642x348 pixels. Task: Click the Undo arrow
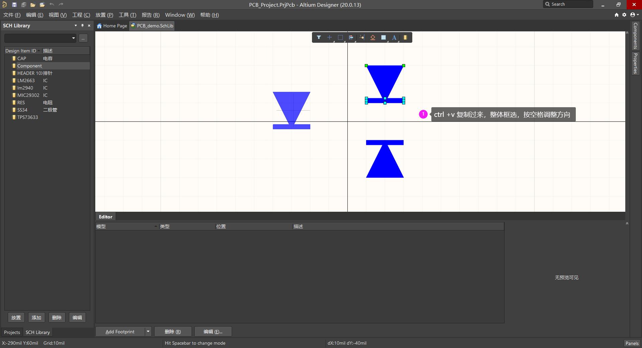pos(51,4)
